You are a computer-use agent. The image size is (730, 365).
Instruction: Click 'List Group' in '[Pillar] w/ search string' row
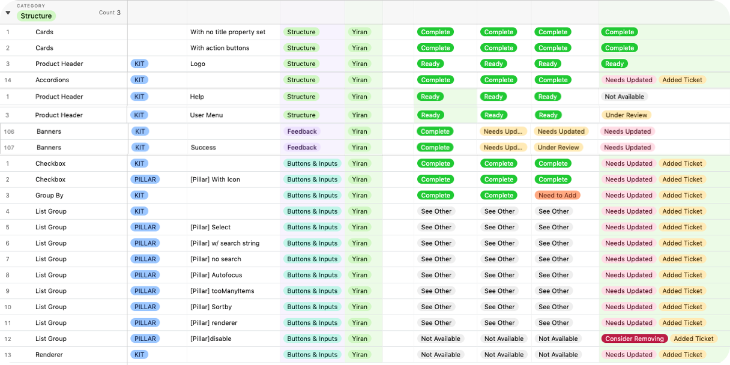click(x=51, y=243)
